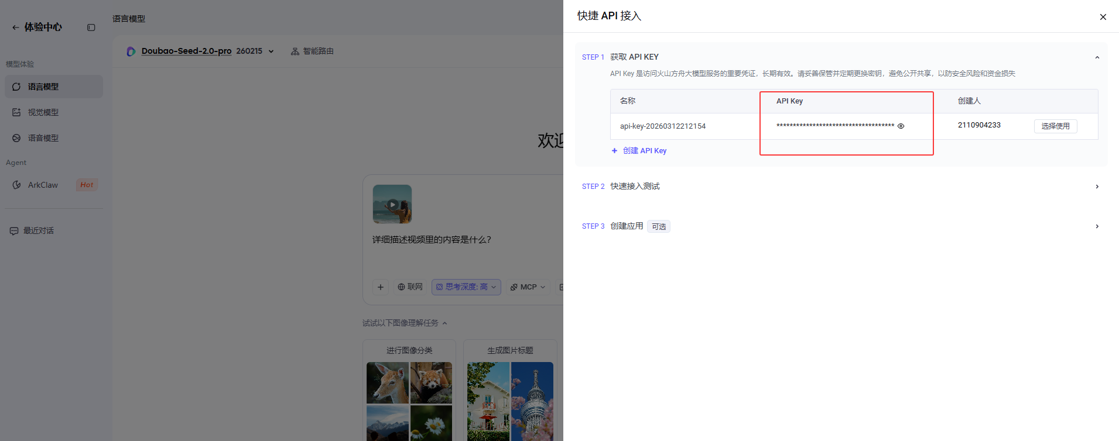Open 最近对话 recent chats
Screen dimensions: 1119x441
coord(38,231)
